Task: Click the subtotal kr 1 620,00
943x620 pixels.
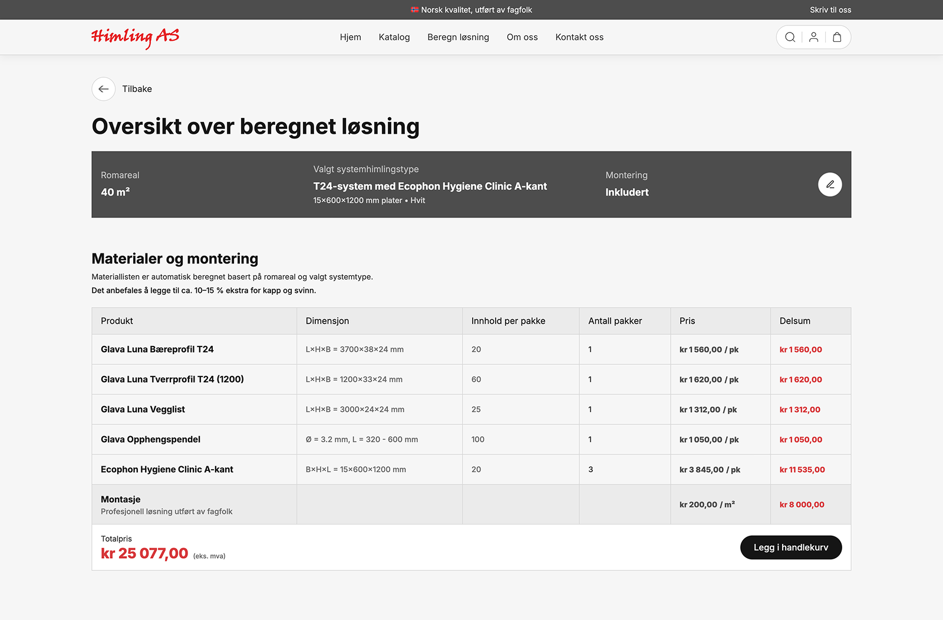Action: pyautogui.click(x=801, y=380)
